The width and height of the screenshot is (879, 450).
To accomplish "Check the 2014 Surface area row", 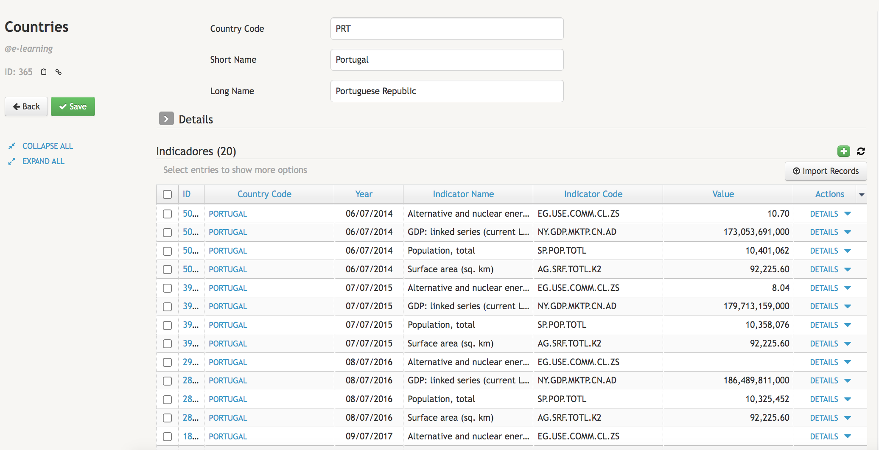I will [x=167, y=269].
